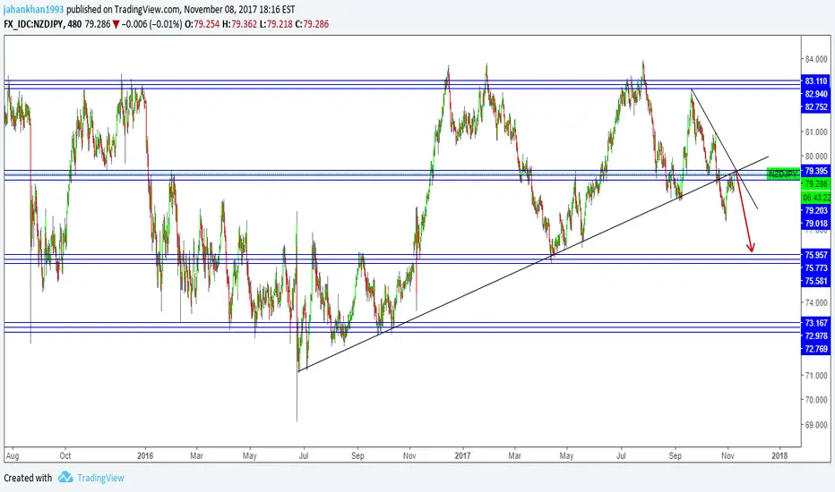This screenshot has width=835, height=492.
Task: Click the red down-triangle change indicator
Action: 116,24
